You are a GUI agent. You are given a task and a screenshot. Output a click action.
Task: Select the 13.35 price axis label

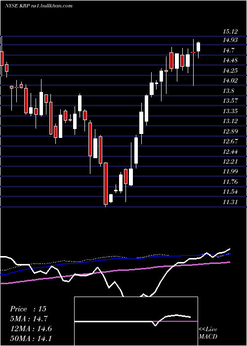point(230,111)
